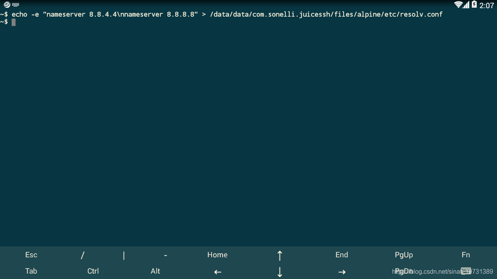The height and width of the screenshot is (279, 497).
Task: Tap the Home key
Action: (217, 255)
